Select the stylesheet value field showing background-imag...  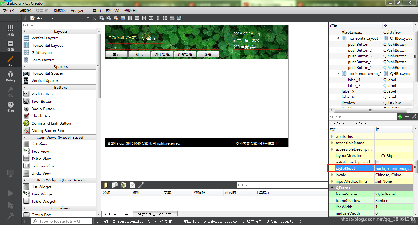tap(394, 168)
